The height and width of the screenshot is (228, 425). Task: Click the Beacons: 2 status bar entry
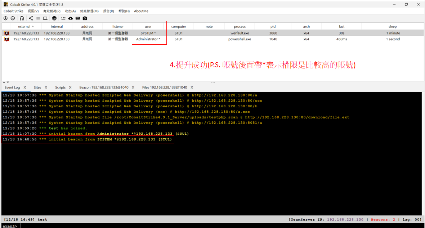click(383, 220)
